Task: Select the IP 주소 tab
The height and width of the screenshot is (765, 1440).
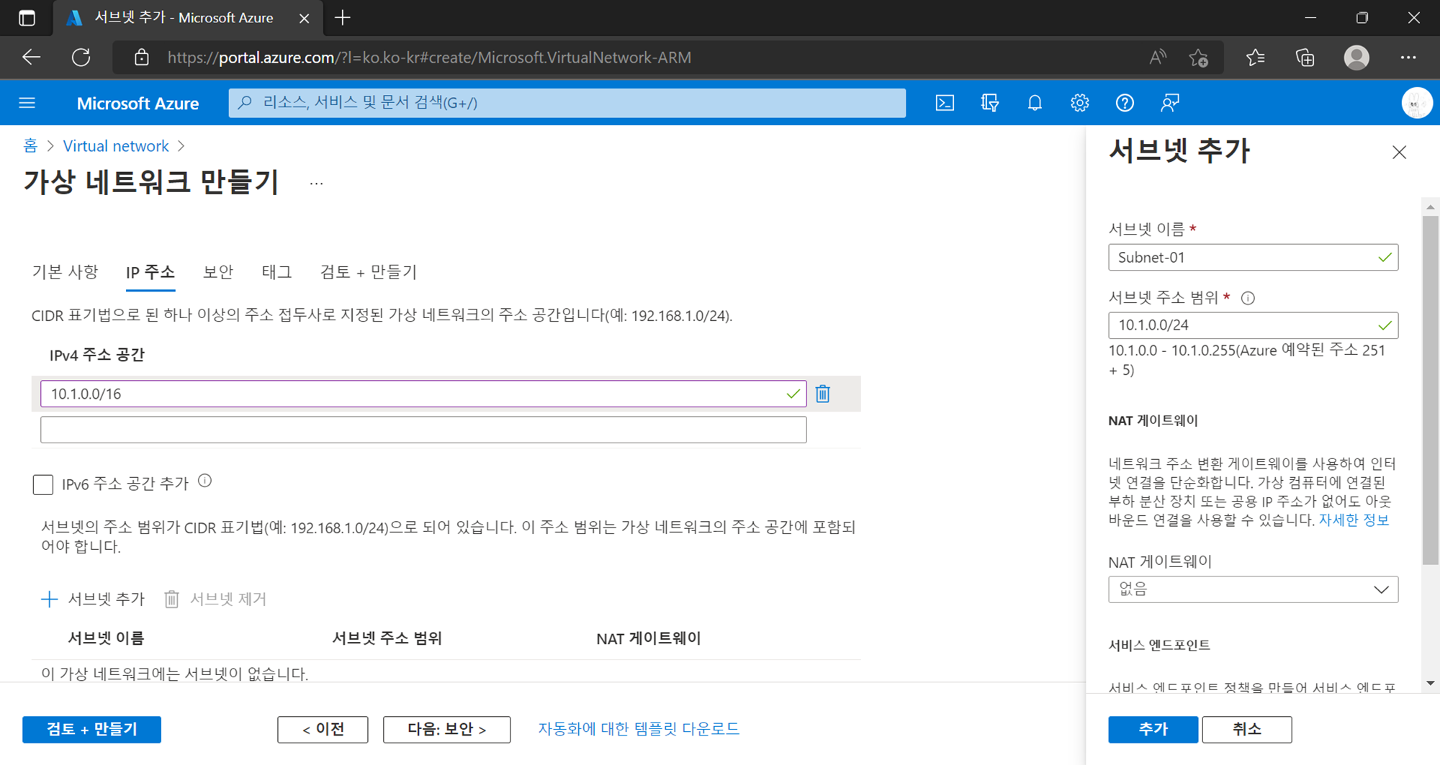Action: coord(150,272)
